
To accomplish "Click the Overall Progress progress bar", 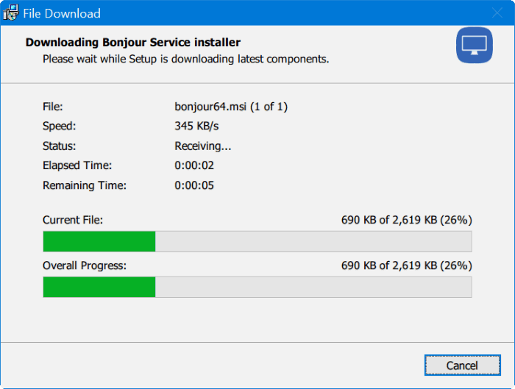I will [x=257, y=287].
